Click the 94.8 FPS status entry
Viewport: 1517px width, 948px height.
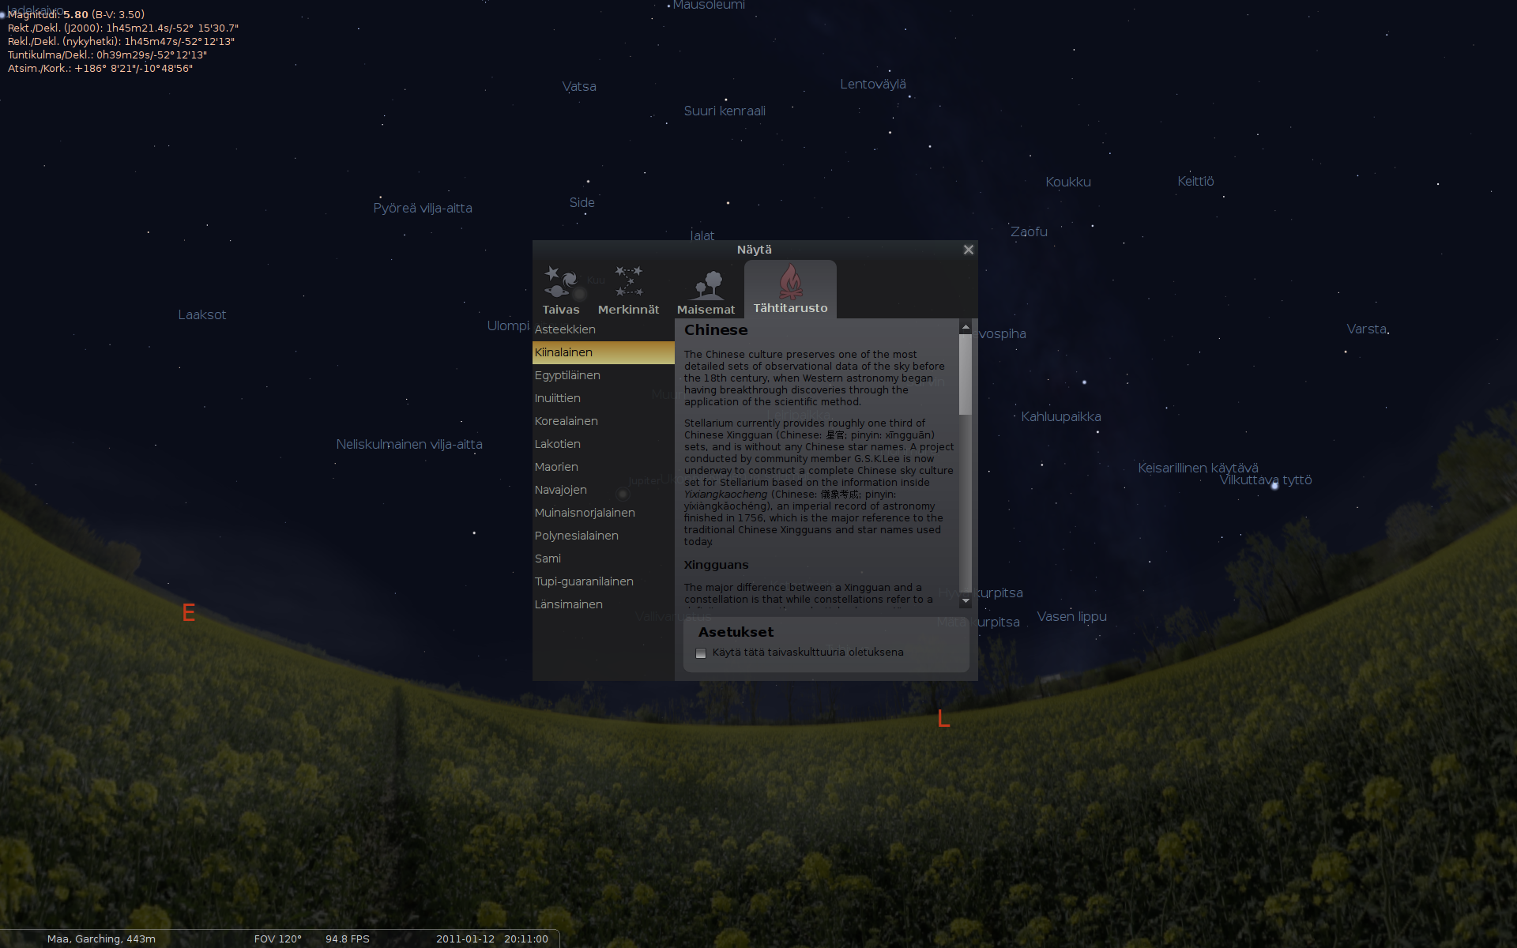pos(348,939)
